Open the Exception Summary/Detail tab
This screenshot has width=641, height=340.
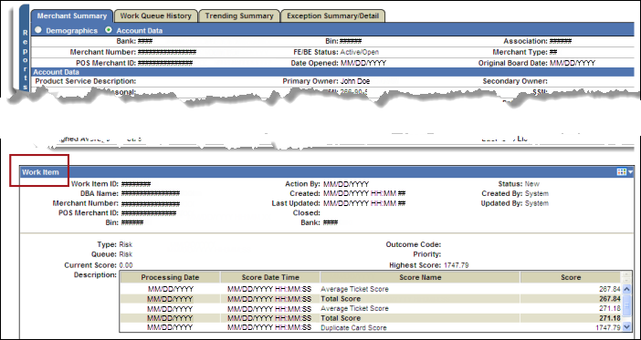pos(332,15)
